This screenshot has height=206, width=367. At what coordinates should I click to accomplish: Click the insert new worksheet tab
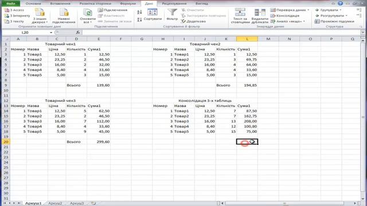pyautogui.click(x=93, y=203)
